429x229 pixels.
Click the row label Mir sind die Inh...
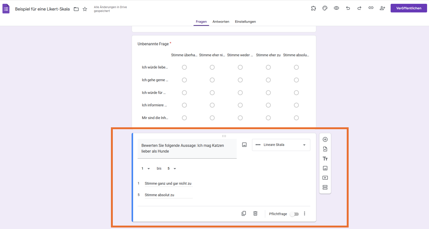[x=155, y=118]
